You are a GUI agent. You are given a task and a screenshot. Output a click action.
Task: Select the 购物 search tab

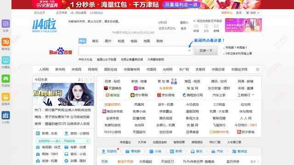pos(159,41)
